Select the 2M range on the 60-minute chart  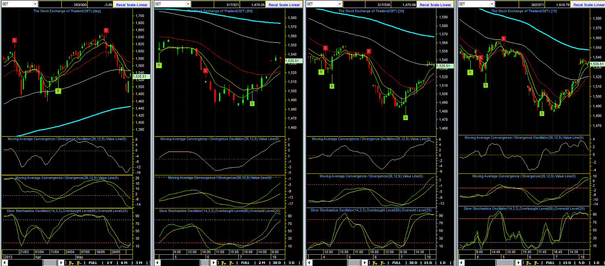coord(262,263)
